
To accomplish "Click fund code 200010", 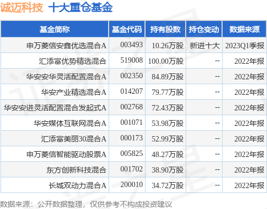I will pyautogui.click(x=132, y=184).
